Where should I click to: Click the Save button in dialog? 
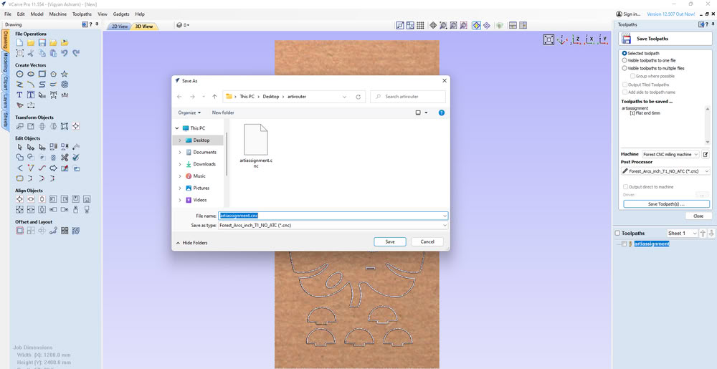tap(389, 241)
